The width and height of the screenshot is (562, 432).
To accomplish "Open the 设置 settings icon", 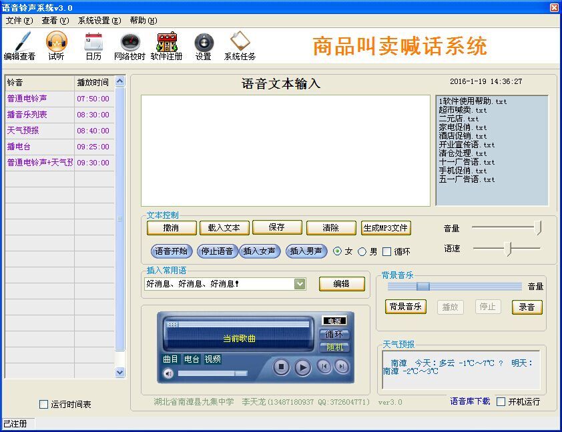I will click(x=204, y=44).
